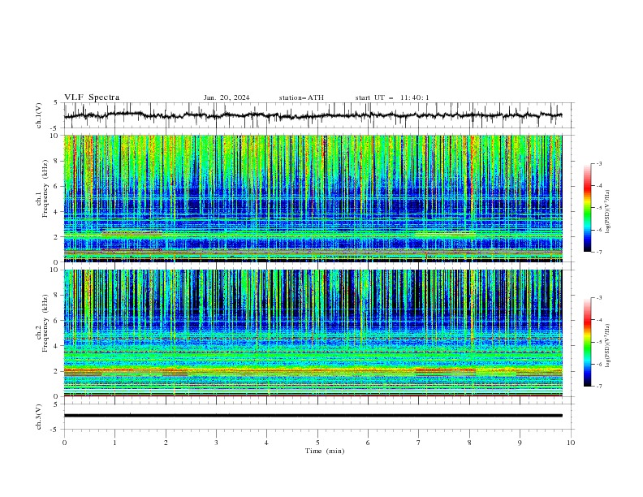Click time axis tick label "1"
The image size is (643, 497).
click(x=114, y=443)
